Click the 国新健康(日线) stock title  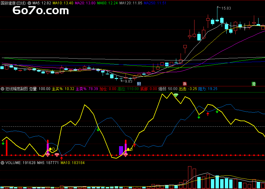[x=13, y=3]
